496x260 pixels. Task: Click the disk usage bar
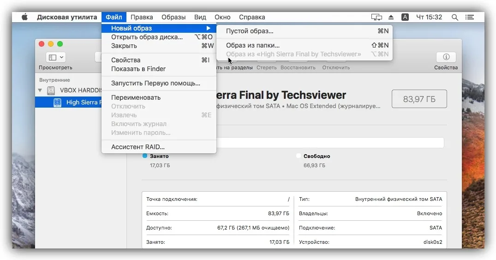[330, 143]
